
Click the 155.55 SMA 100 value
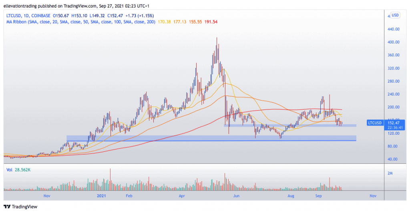click(x=195, y=22)
